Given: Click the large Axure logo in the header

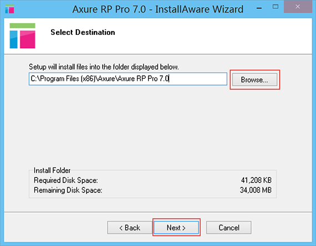Looking at the screenshot, I should [x=22, y=36].
